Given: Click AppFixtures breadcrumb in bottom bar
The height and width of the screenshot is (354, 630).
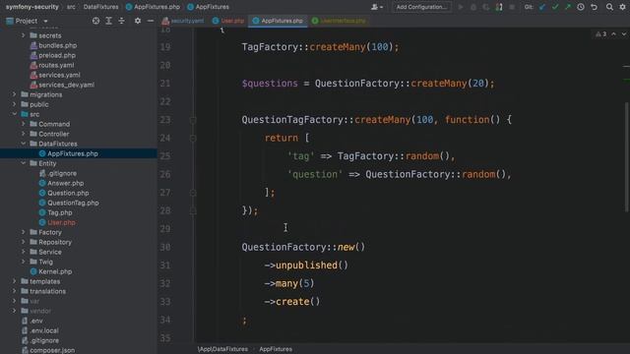Looking at the screenshot, I should (x=276, y=349).
